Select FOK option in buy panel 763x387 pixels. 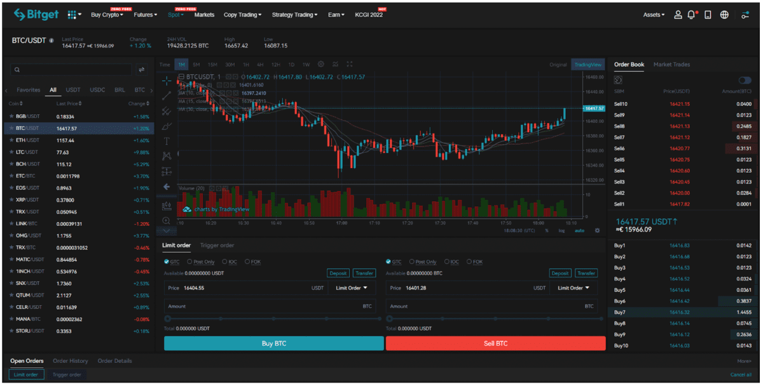(252, 262)
